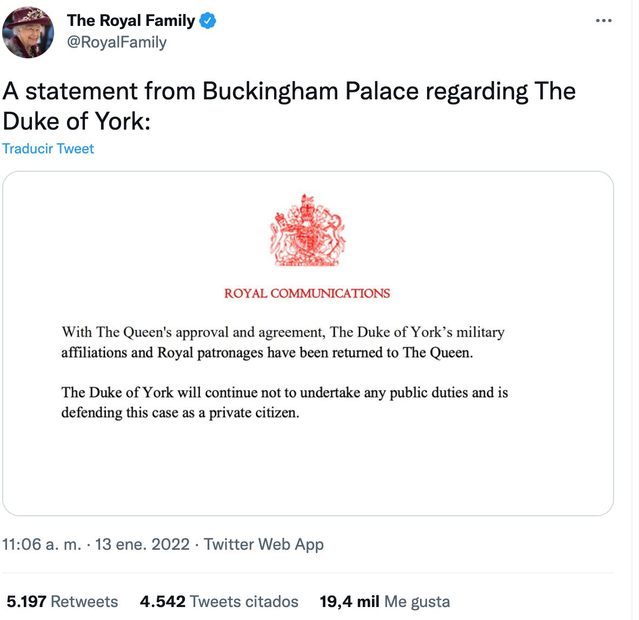Click the tweet text about Duke of York
Image resolution: width=639 pixels, height=620 pixels.
[216, 105]
